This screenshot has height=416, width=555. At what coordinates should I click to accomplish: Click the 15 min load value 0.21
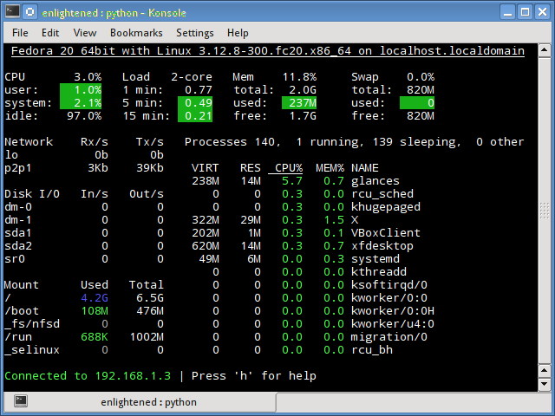[195, 116]
